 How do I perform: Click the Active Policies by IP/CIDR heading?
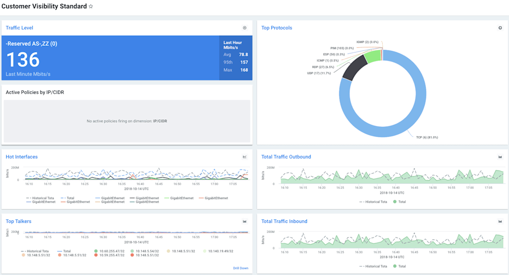[x=35, y=93]
